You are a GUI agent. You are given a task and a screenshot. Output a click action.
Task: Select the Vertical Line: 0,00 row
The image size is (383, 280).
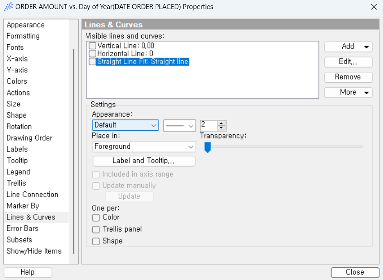point(126,46)
